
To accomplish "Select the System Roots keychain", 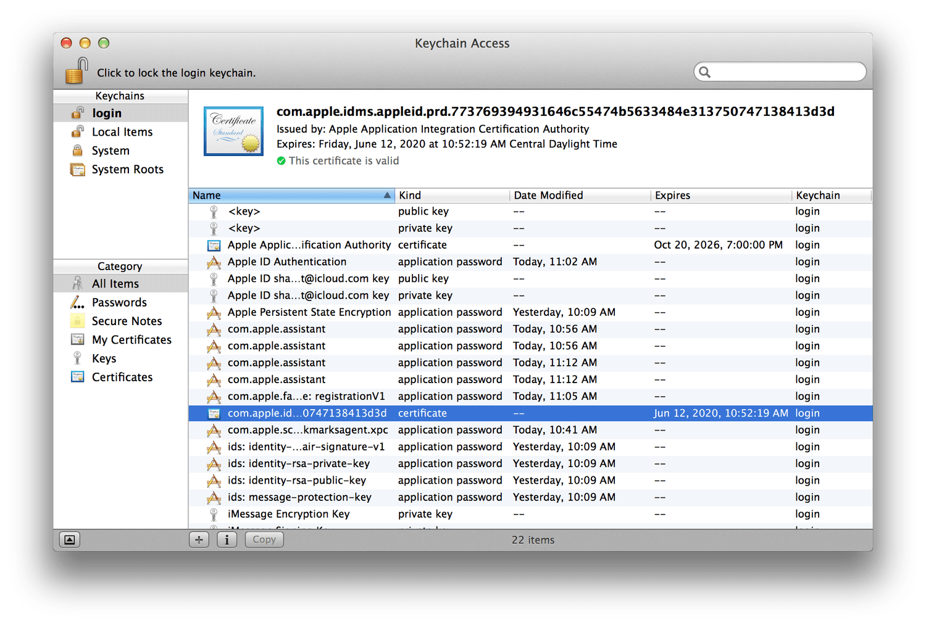I will click(127, 170).
